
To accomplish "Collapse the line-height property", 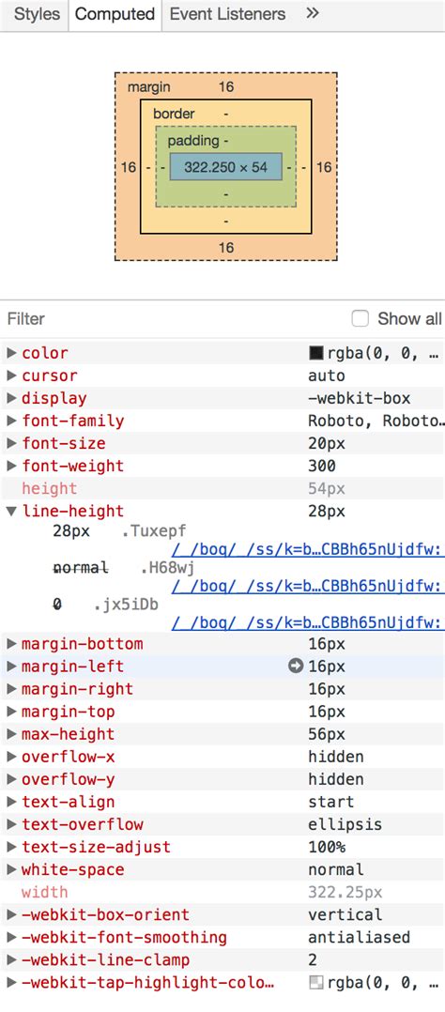I will pyautogui.click(x=11, y=511).
